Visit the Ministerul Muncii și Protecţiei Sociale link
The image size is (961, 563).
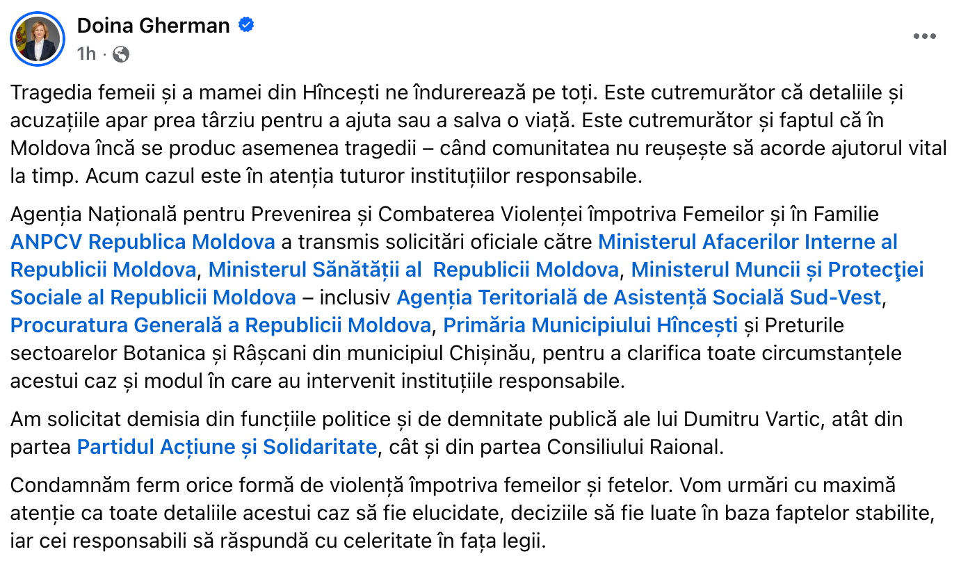[x=777, y=270]
